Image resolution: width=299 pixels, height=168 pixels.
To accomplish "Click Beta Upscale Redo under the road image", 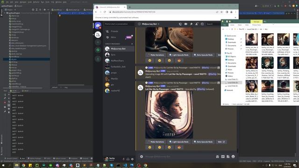I will point(203,55).
